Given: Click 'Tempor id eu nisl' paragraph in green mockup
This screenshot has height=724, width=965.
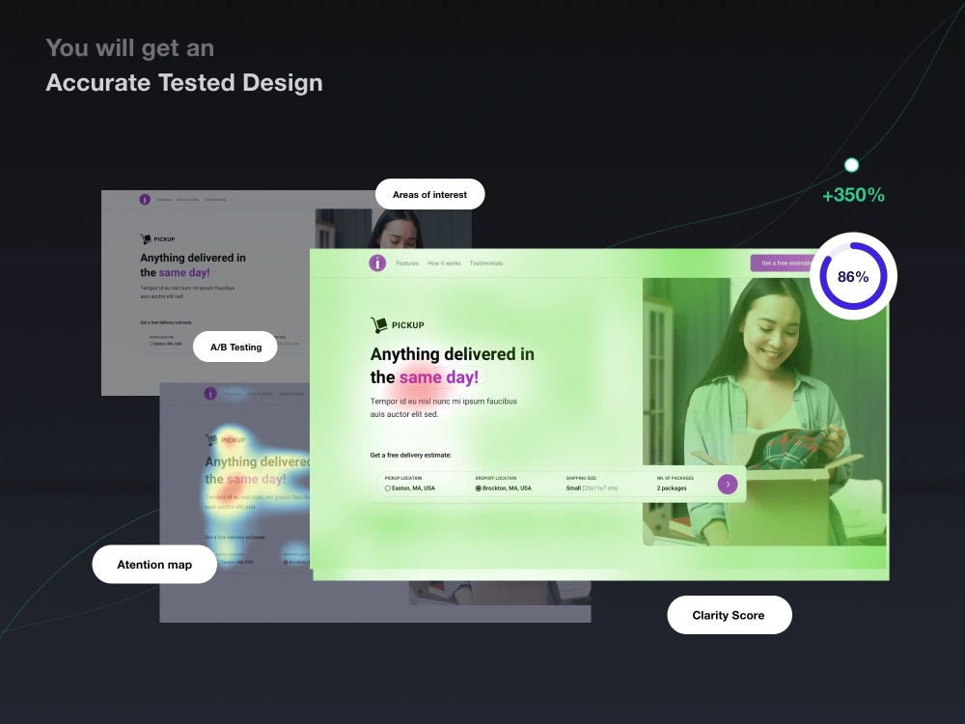Looking at the screenshot, I should tap(443, 407).
